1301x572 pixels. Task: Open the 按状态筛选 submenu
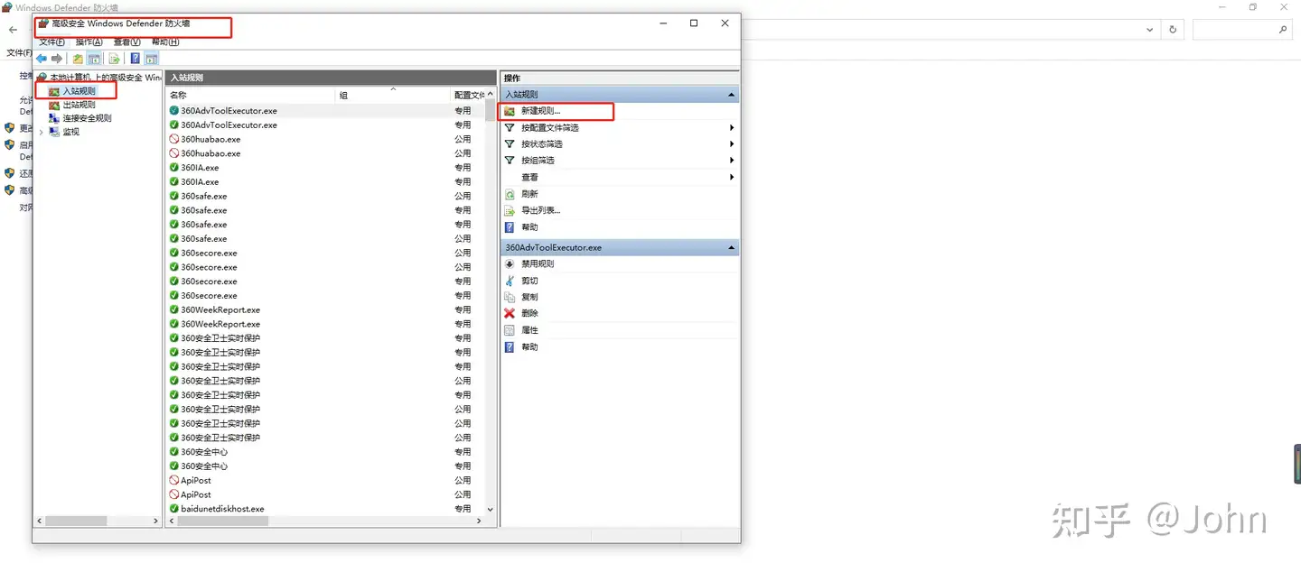[732, 144]
